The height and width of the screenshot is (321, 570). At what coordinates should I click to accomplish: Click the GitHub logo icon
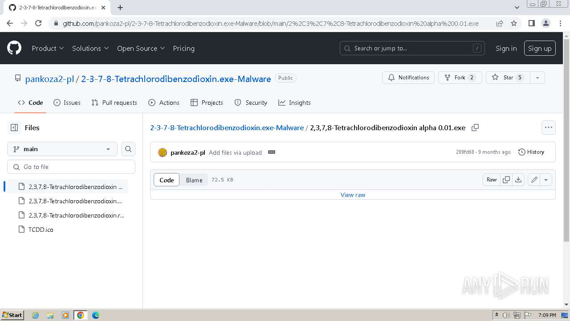pyautogui.click(x=14, y=48)
